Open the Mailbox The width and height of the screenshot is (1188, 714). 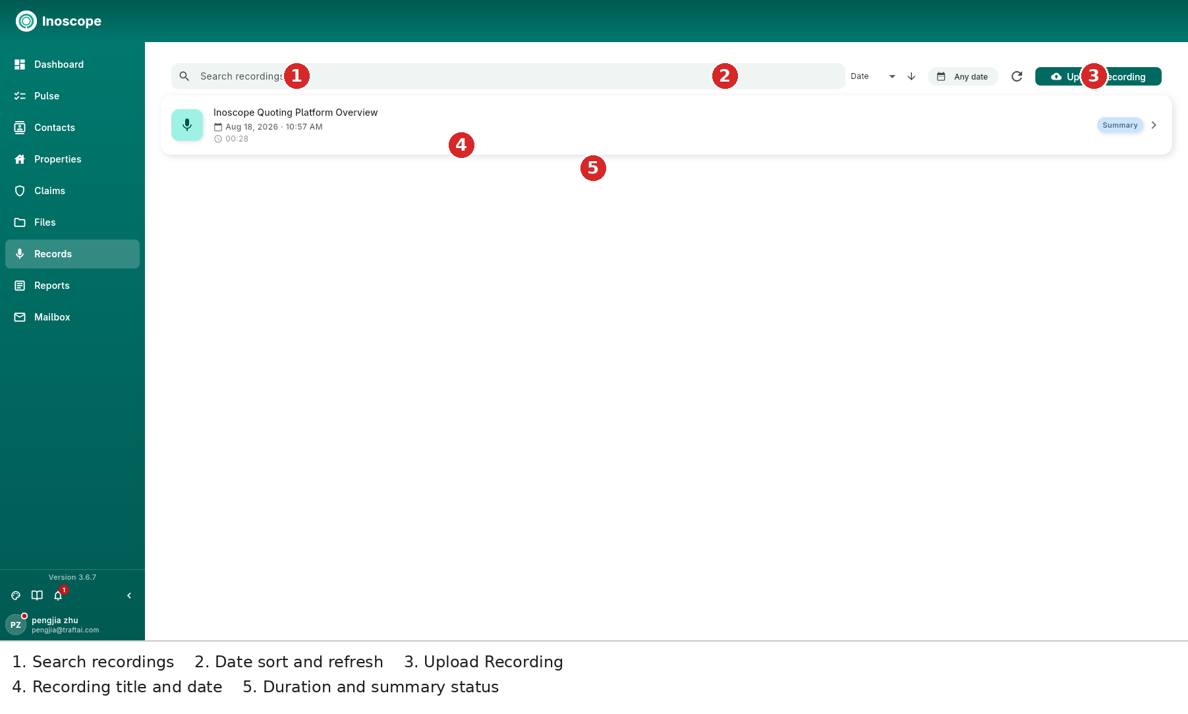(72, 317)
